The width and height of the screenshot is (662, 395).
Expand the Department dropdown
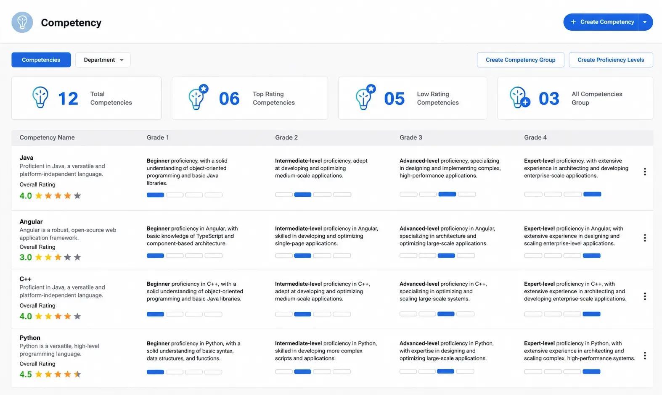[103, 60]
